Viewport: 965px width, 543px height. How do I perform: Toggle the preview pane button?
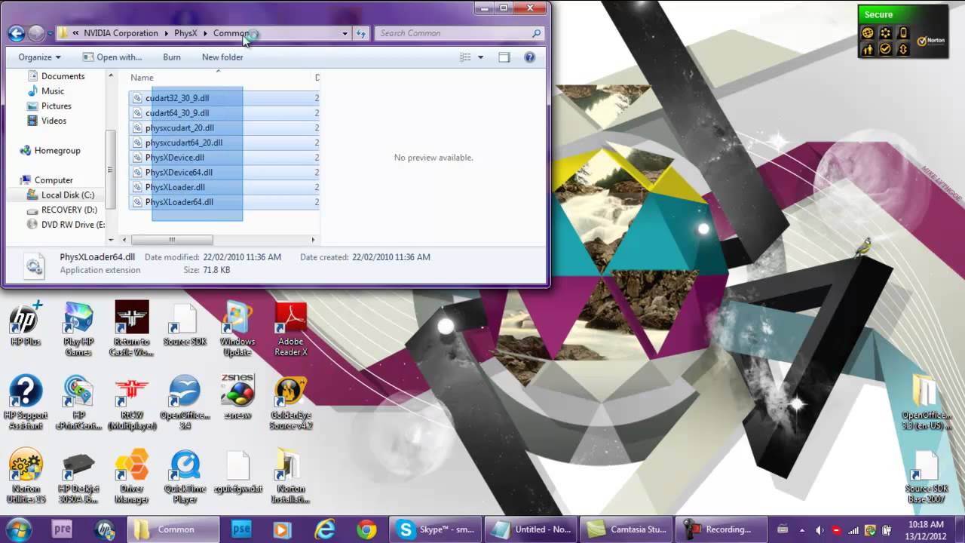(504, 57)
